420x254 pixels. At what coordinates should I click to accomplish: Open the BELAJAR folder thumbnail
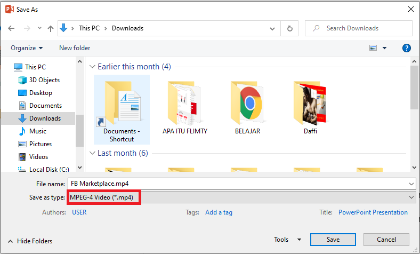pos(247,108)
